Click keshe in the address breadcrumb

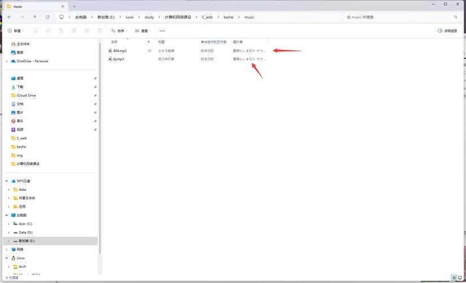tap(228, 17)
